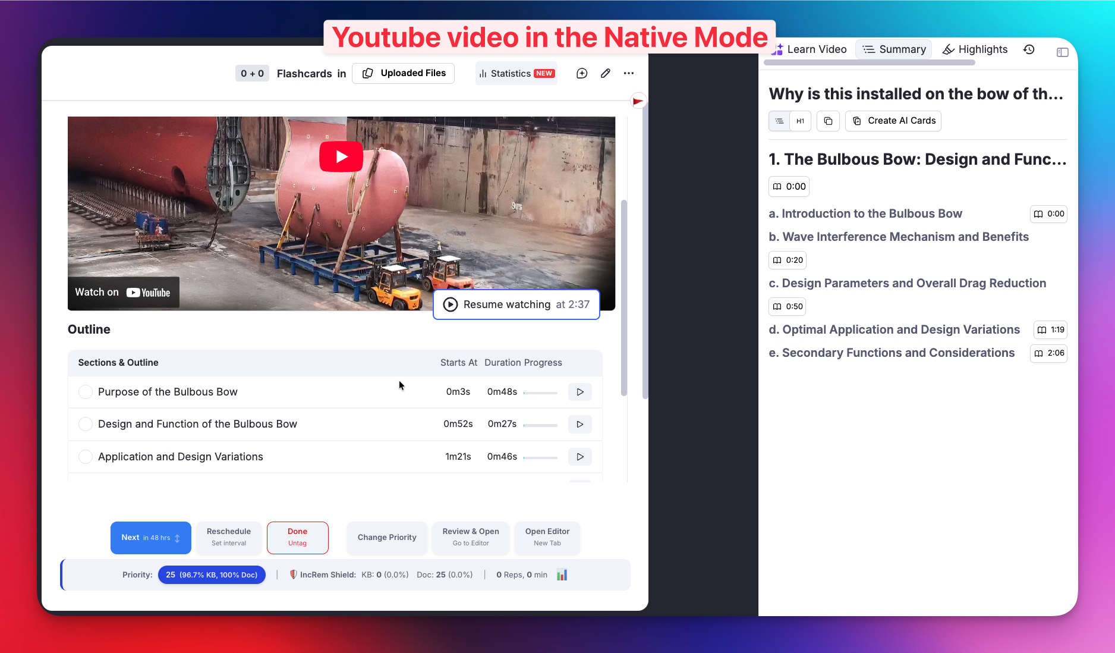
Task: Copy the summary with the copy icon
Action: click(828, 121)
